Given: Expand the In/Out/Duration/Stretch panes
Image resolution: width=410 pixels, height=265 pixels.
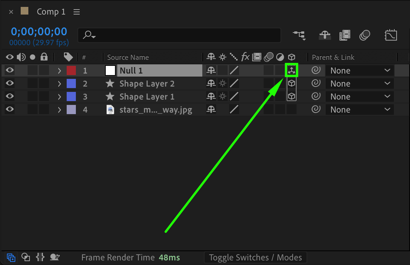Looking at the screenshot, I should [x=40, y=257].
